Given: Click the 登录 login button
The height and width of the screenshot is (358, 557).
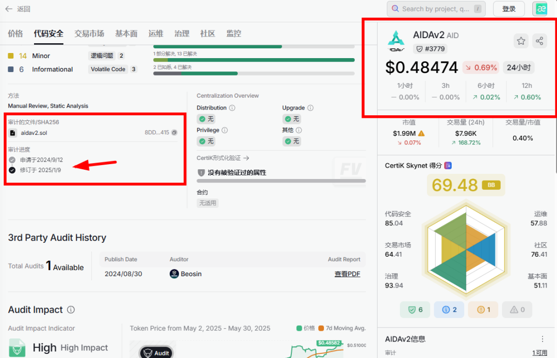Looking at the screenshot, I should pos(509,9).
